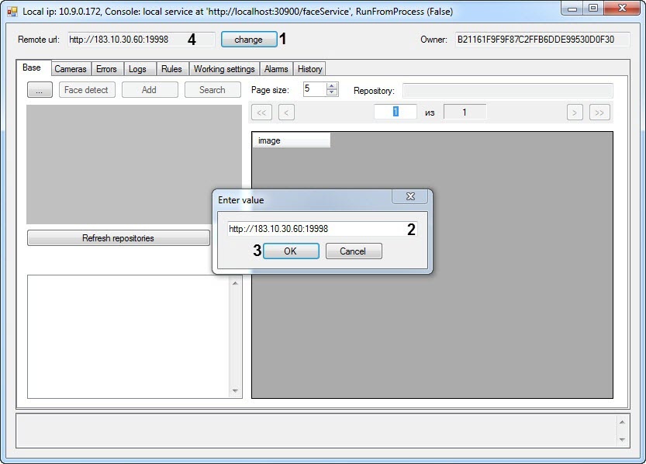646x464 pixels.
Task: Increase Page size with the up arrow
Action: point(333,86)
